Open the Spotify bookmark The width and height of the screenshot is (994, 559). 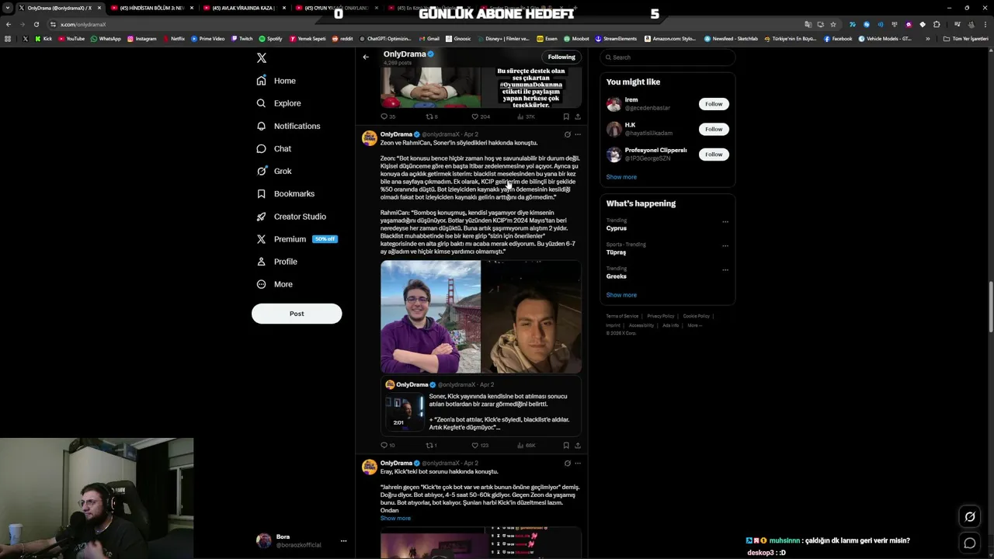coord(271,39)
